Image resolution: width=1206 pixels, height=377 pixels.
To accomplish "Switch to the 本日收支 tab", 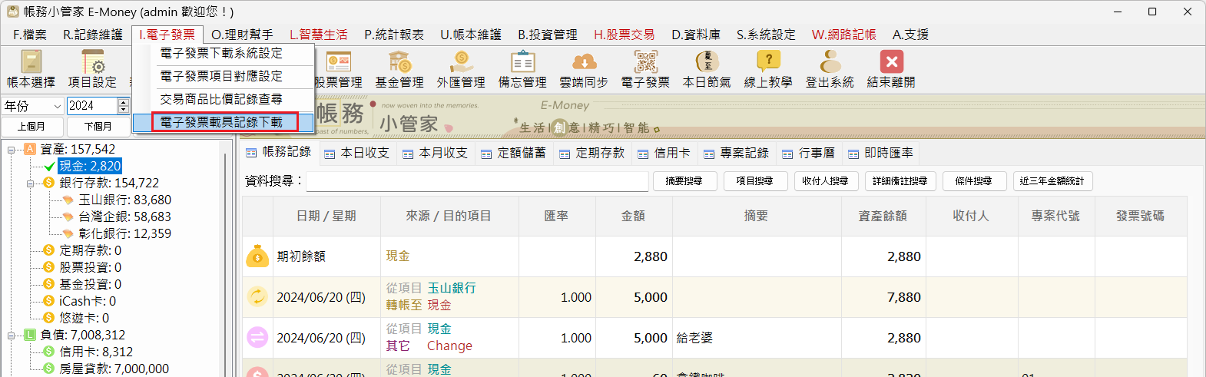I will coord(356,153).
